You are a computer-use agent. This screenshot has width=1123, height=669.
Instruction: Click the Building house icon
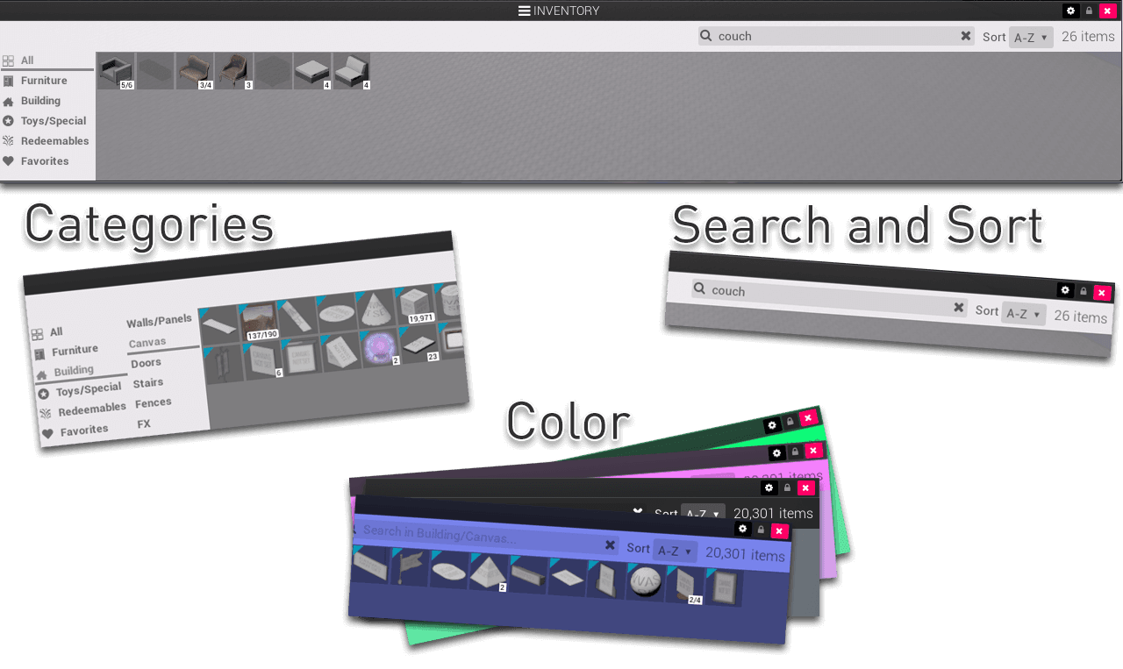9,101
